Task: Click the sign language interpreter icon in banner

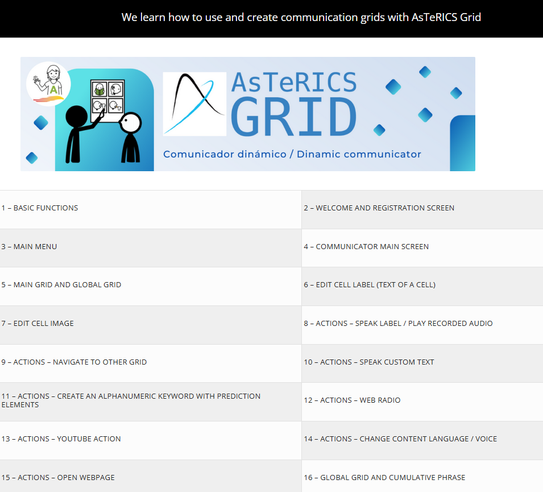Action: click(48, 83)
